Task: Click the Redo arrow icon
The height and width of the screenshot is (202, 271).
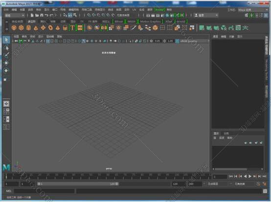Action: point(51,15)
